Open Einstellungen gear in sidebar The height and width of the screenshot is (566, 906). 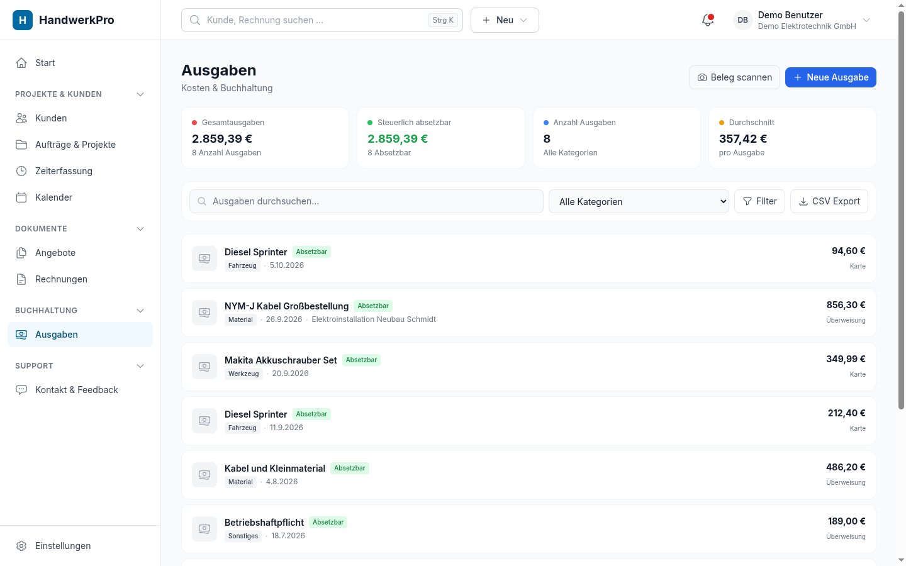click(21, 546)
